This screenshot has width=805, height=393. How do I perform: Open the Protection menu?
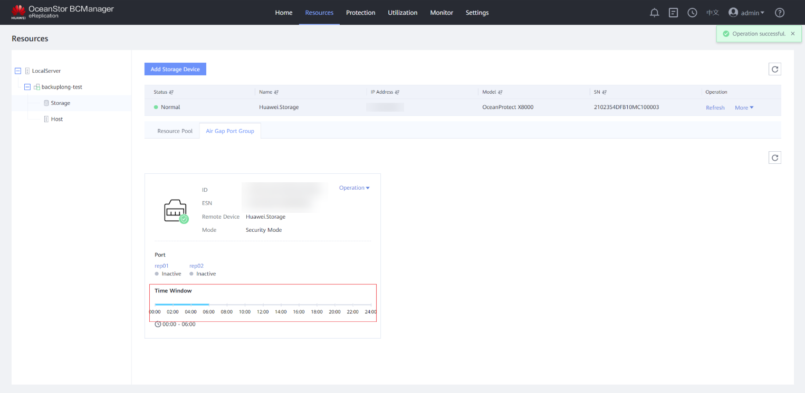(360, 13)
